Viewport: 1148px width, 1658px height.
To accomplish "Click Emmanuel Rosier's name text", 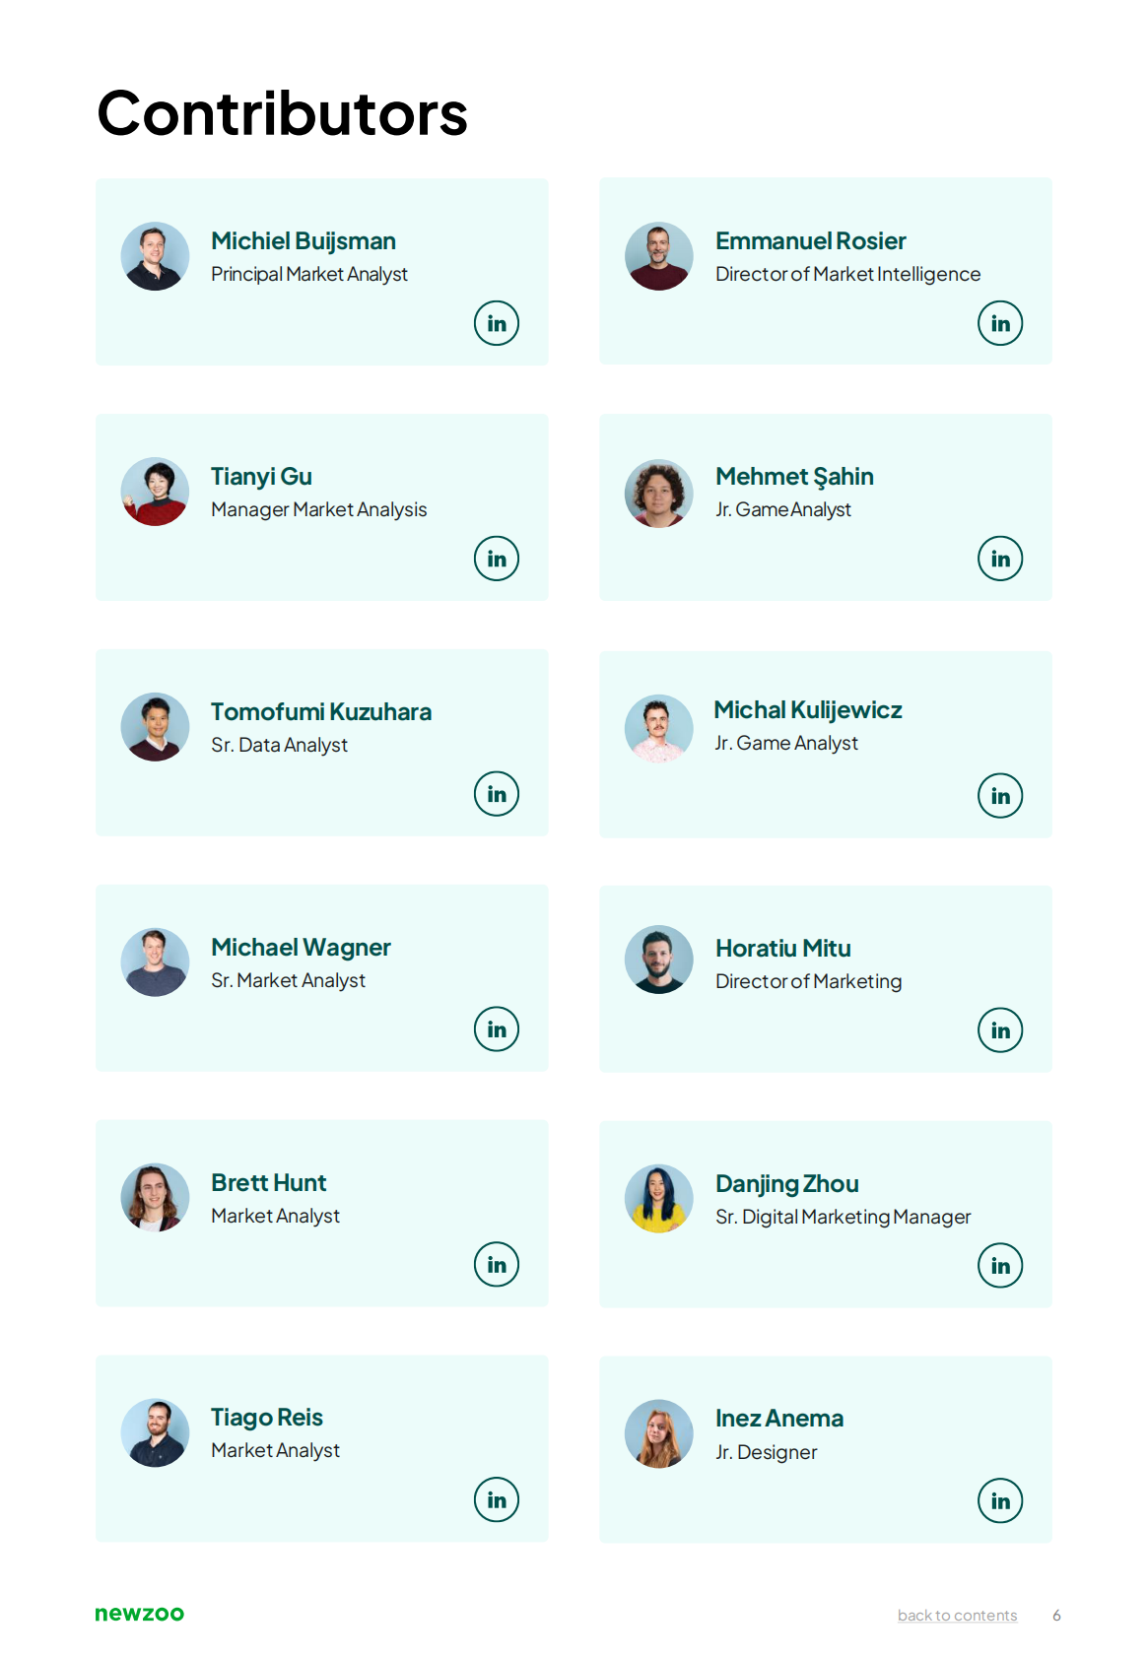I will coord(810,241).
